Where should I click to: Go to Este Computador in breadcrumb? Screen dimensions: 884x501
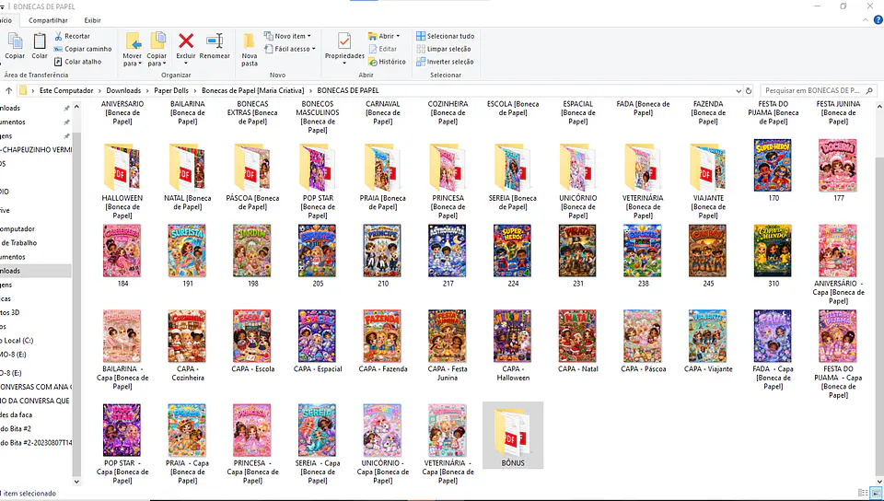66,91
